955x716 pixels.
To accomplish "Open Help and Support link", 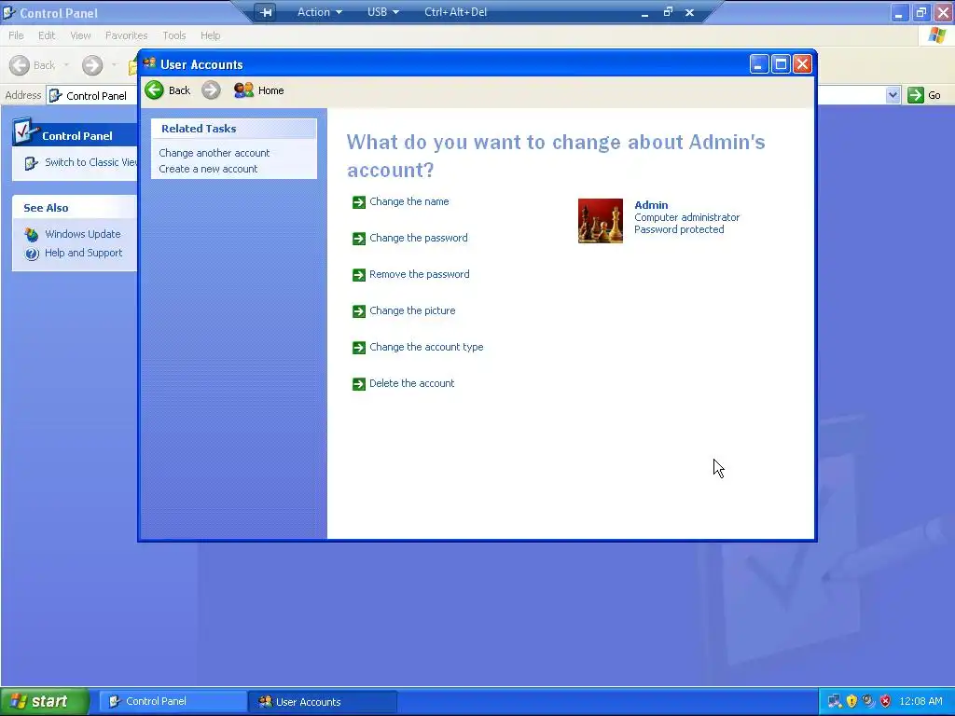I will [83, 253].
